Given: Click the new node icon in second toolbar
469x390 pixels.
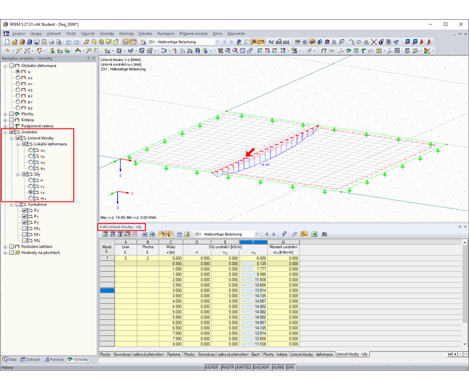Looking at the screenshot, I should pos(7,51).
